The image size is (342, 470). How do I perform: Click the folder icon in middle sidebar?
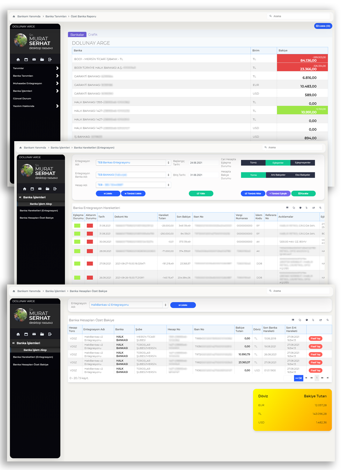(47, 189)
